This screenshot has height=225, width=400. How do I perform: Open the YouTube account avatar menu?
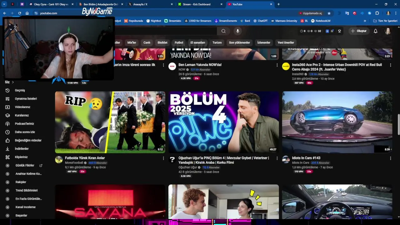(x=387, y=31)
